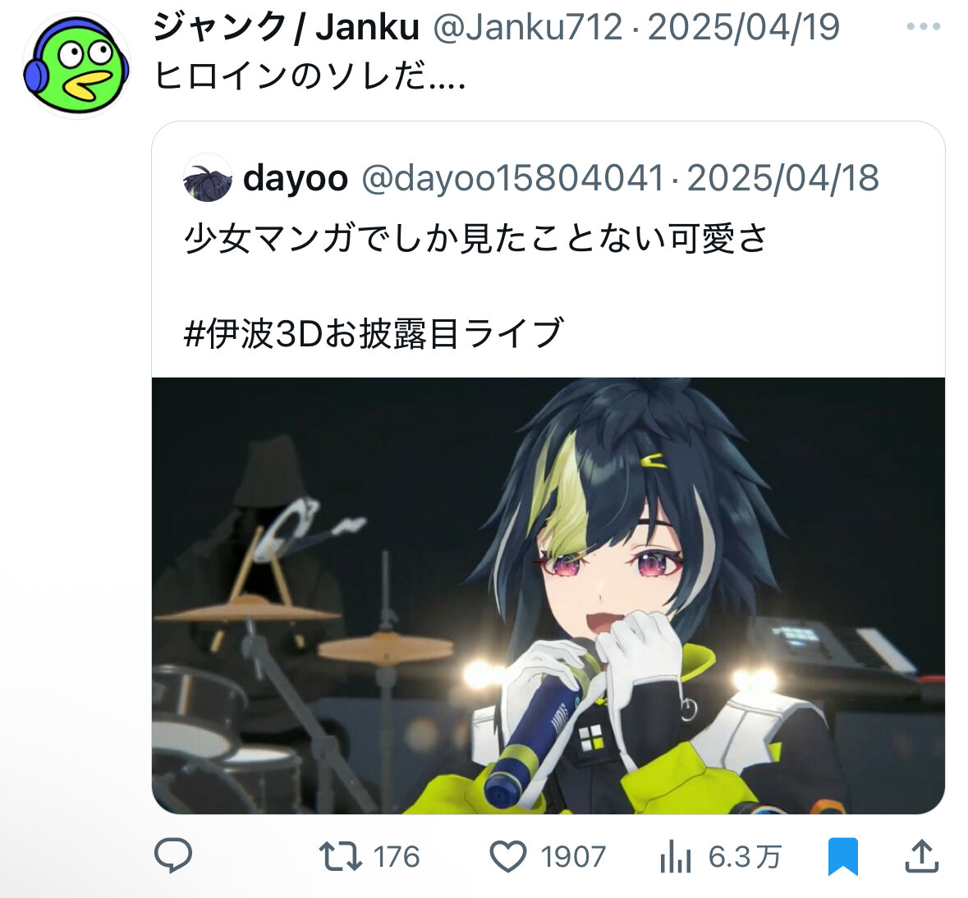This screenshot has height=898, width=968.
Task: Visit the @dayoo15804041 handle
Action: point(513,178)
